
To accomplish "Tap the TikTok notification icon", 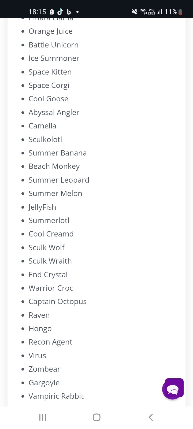I will pos(60,12).
